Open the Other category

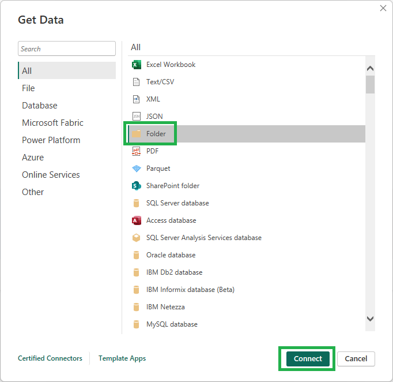pyautogui.click(x=67, y=192)
